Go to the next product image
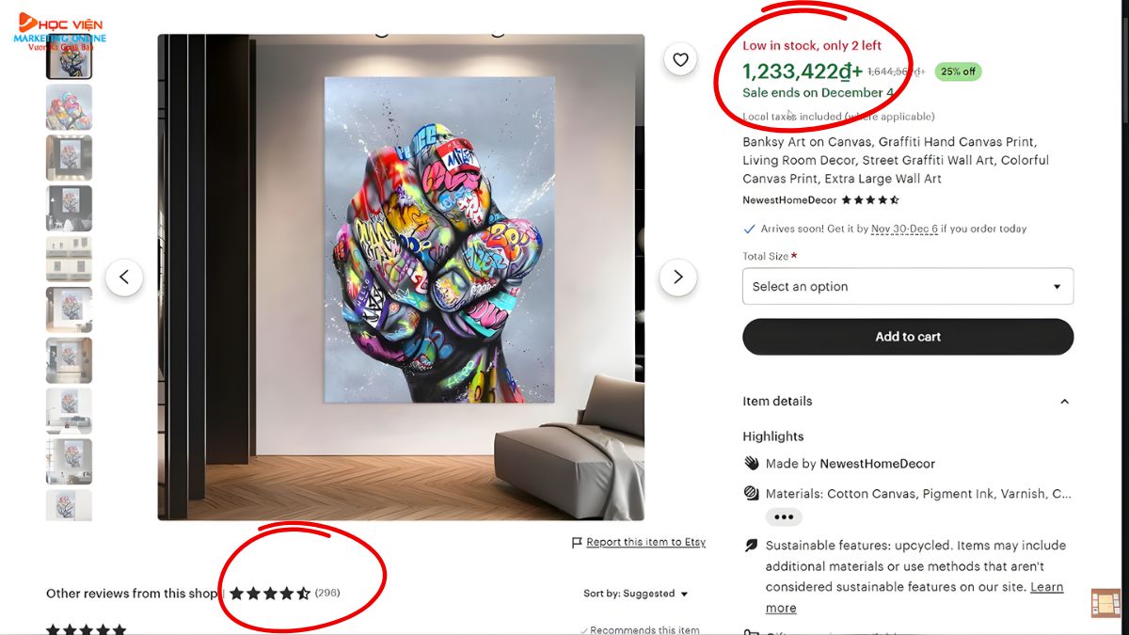Viewport: 1129px width, 635px height. pyautogui.click(x=677, y=278)
